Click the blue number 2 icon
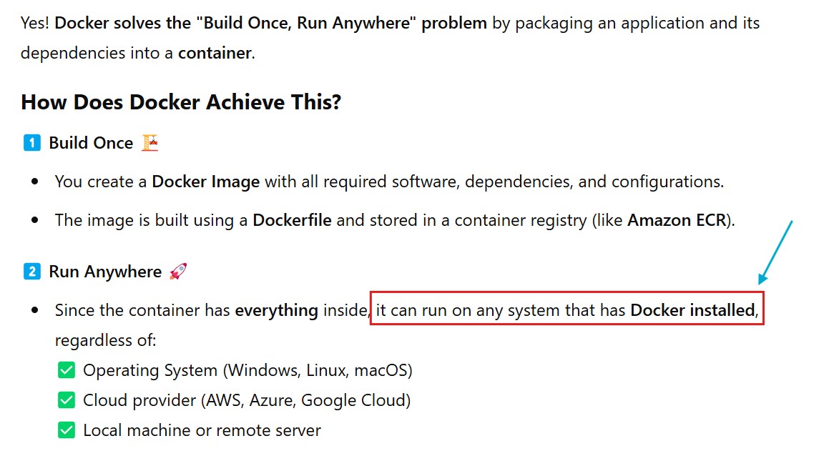 pyautogui.click(x=32, y=272)
